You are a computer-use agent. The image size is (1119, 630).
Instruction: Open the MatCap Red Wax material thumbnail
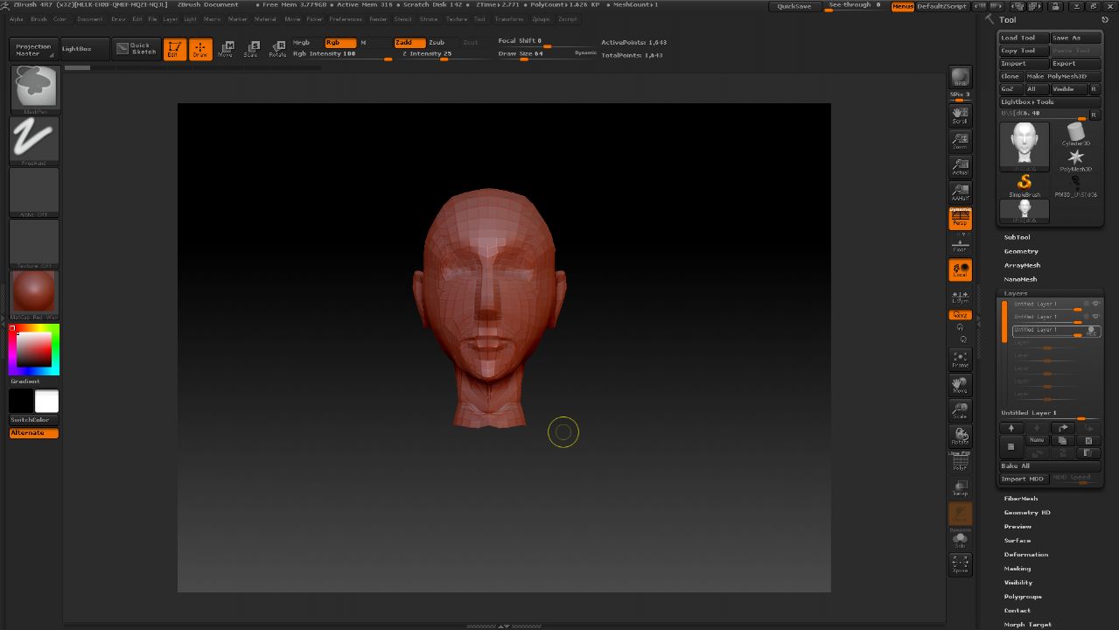pos(34,294)
